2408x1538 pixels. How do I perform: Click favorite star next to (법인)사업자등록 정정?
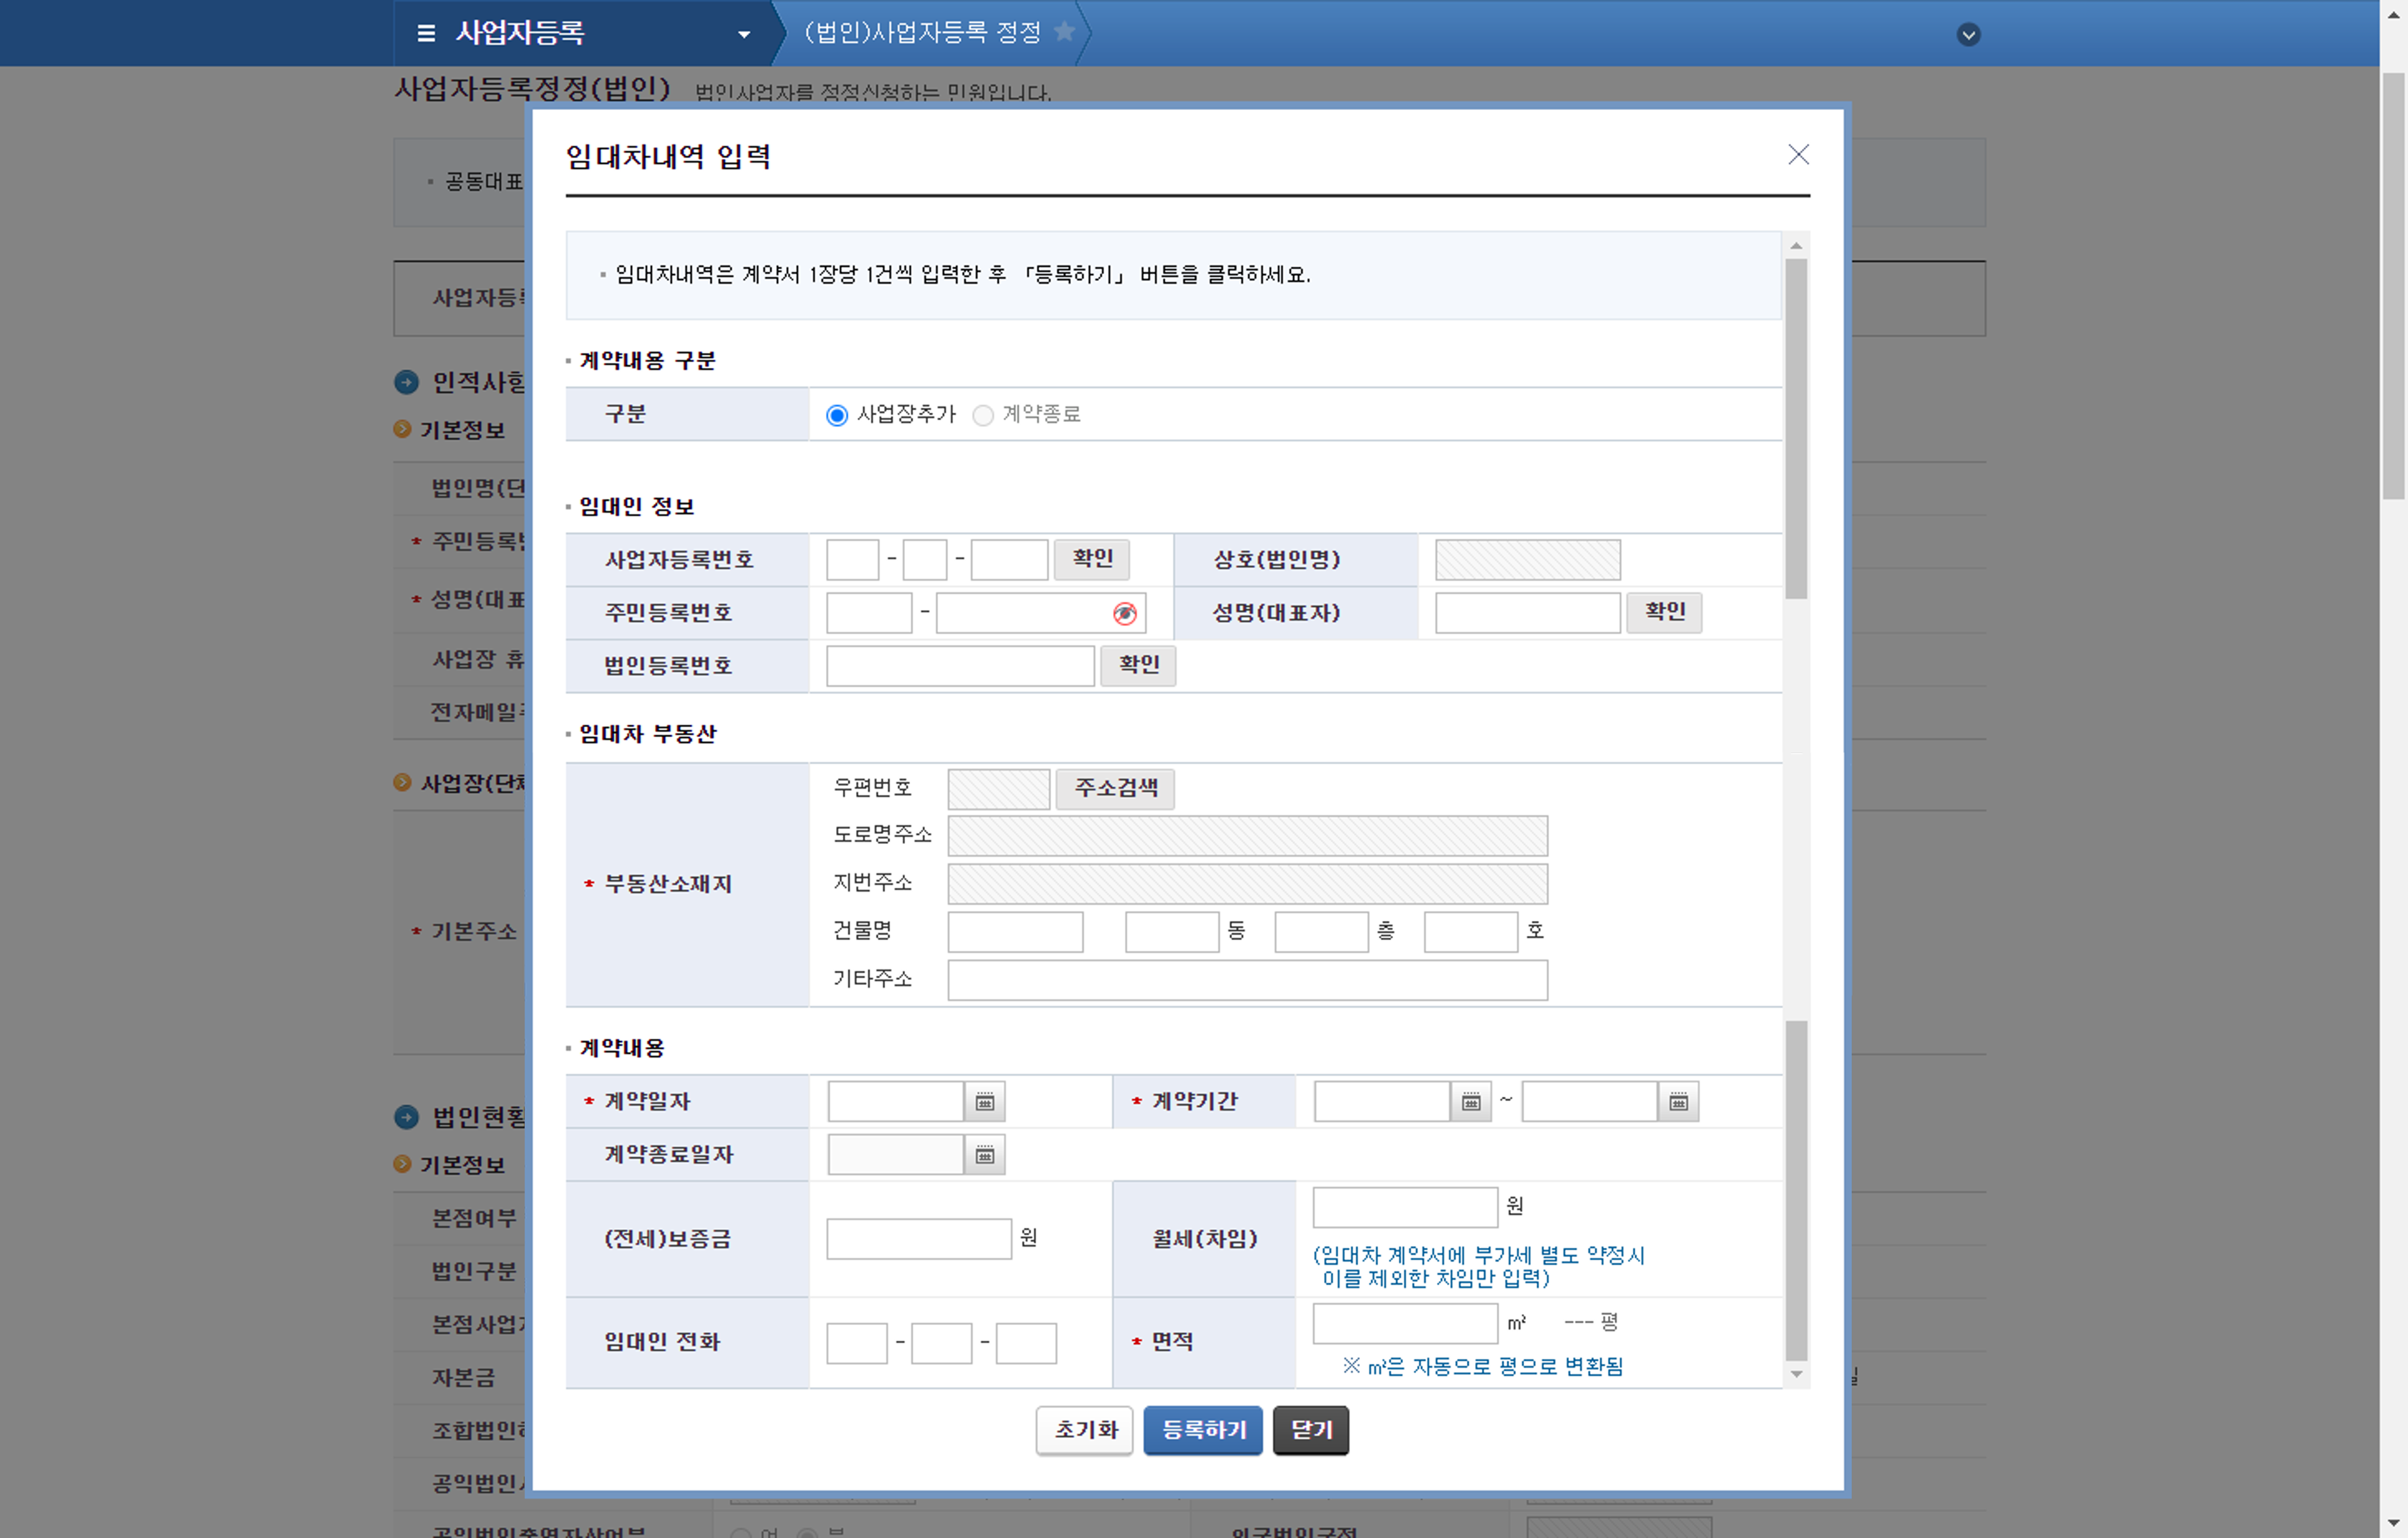1064,32
